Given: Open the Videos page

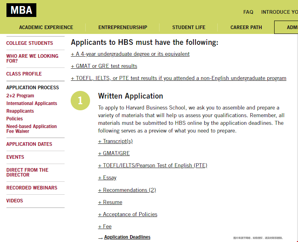Looking at the screenshot, I should click(x=15, y=200).
